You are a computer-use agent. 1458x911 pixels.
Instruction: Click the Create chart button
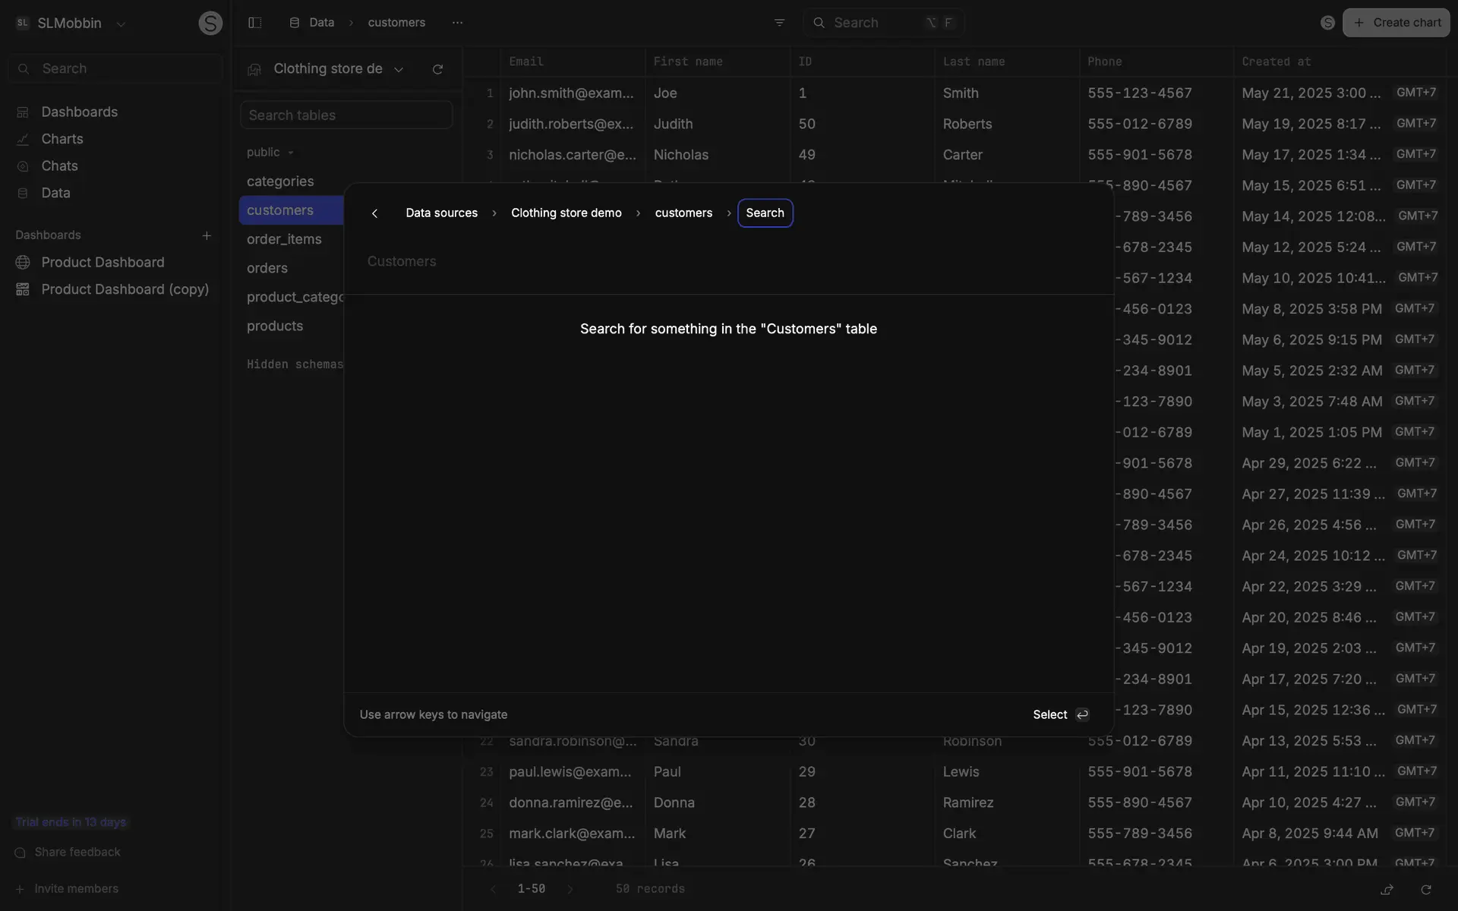pos(1396,23)
